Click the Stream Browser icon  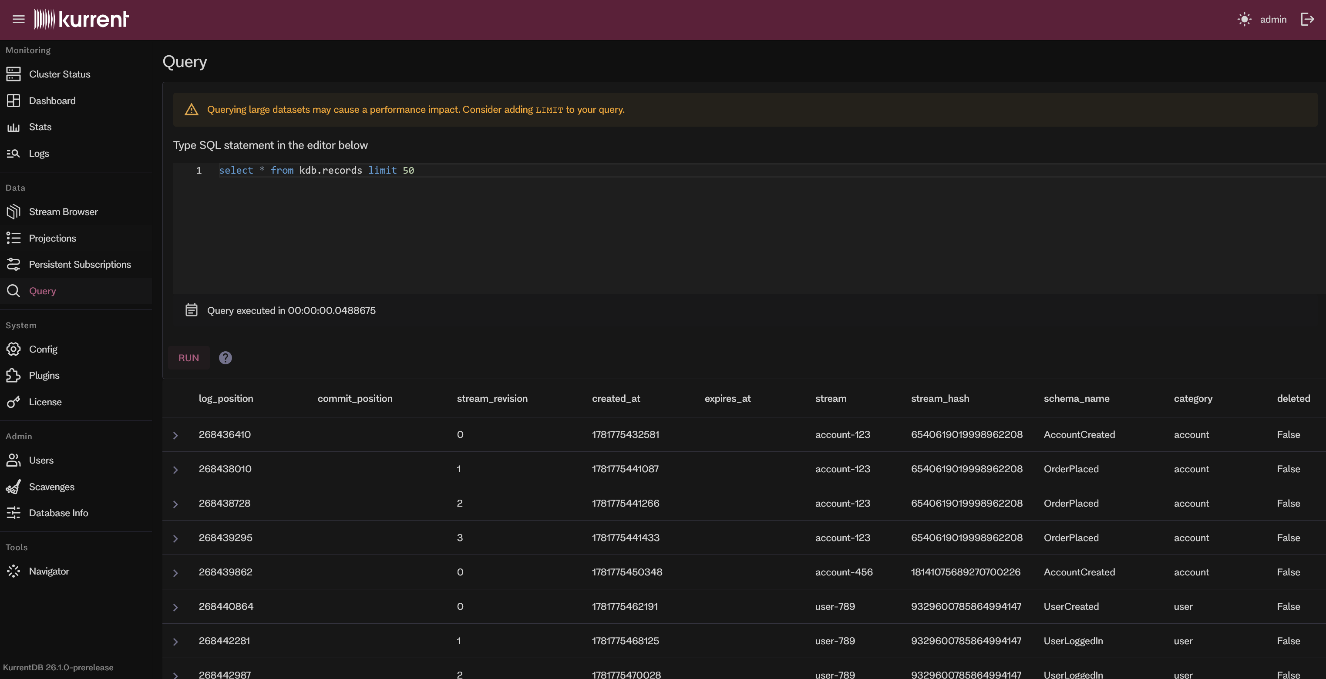(x=13, y=212)
